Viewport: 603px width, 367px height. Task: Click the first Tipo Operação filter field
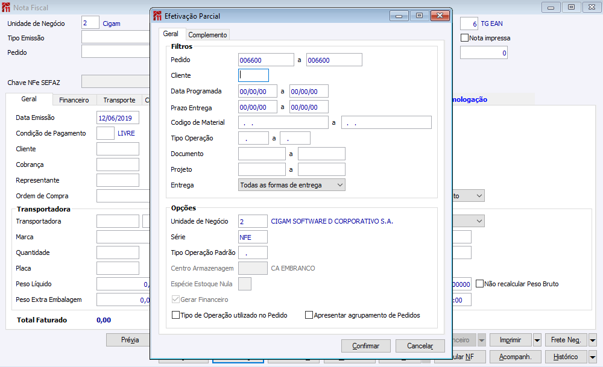(x=253, y=139)
